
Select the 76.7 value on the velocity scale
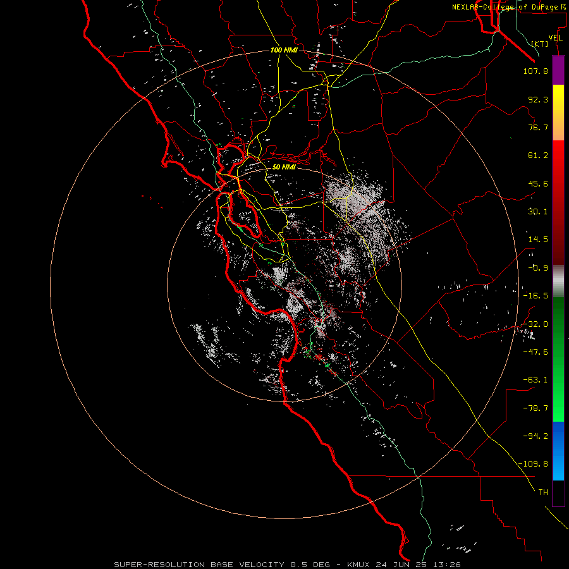click(x=538, y=127)
